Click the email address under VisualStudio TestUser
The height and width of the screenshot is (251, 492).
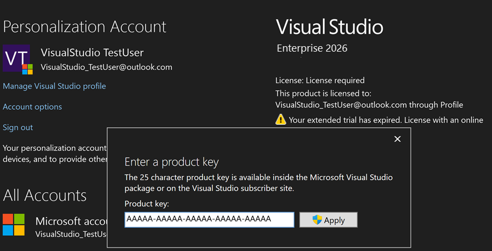[107, 67]
